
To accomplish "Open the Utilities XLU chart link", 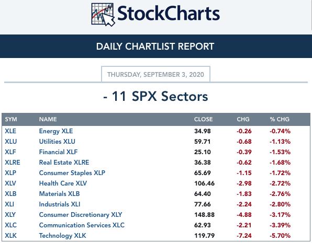I will [x=57, y=142].
